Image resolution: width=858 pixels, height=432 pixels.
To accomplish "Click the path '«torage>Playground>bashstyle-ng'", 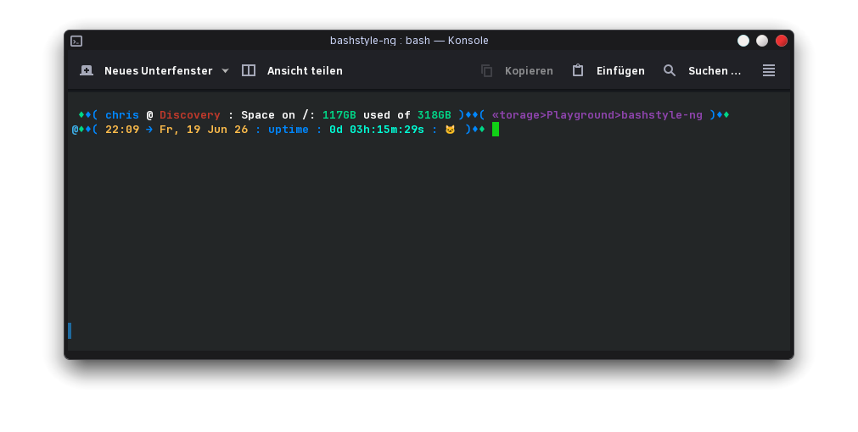I will [x=597, y=115].
